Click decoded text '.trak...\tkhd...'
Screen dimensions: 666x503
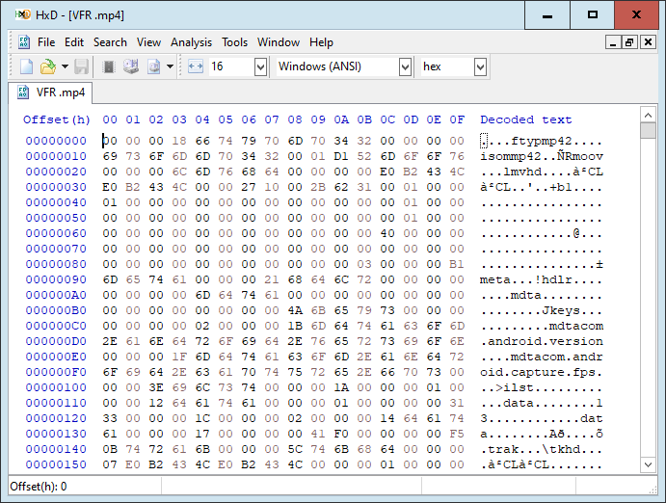[x=542, y=449]
